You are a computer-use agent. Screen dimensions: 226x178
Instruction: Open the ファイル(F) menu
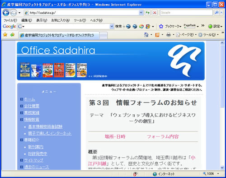10,20
